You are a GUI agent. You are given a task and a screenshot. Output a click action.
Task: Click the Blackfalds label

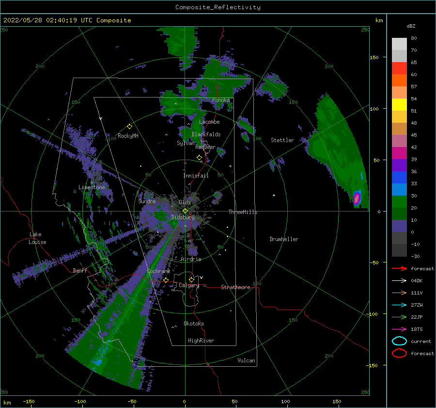point(206,134)
